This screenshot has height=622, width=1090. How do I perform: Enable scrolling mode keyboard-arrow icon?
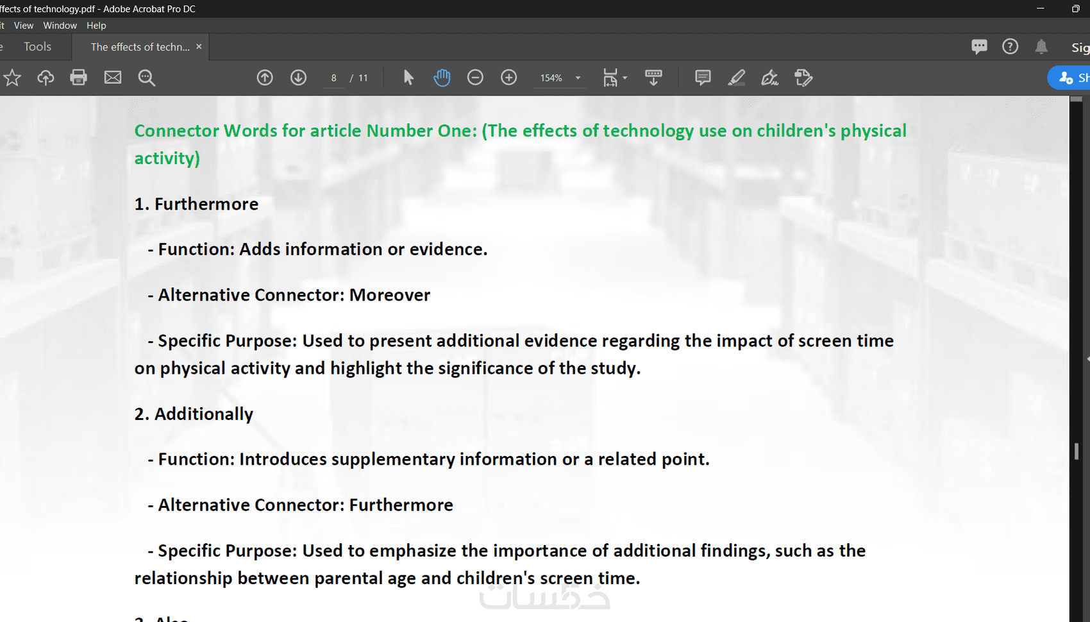pyautogui.click(x=653, y=78)
